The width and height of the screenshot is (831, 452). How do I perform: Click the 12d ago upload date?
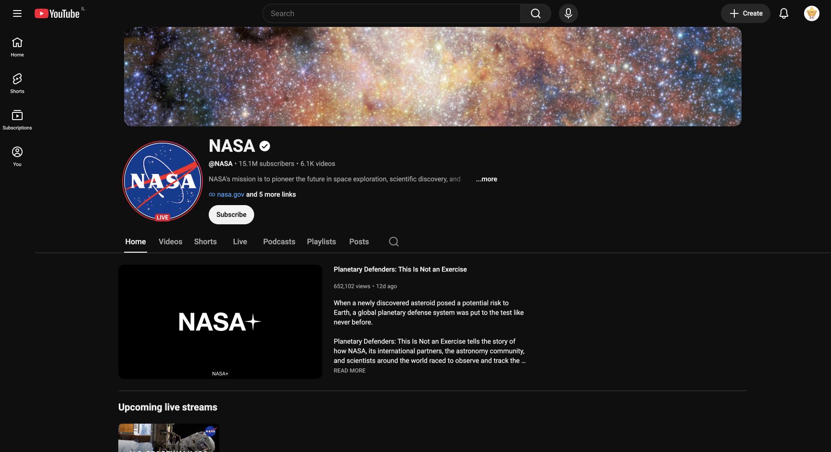click(x=387, y=286)
